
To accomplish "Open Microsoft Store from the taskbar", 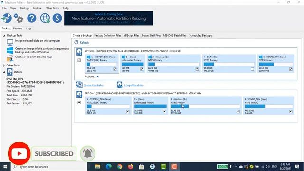I will coord(142,167).
